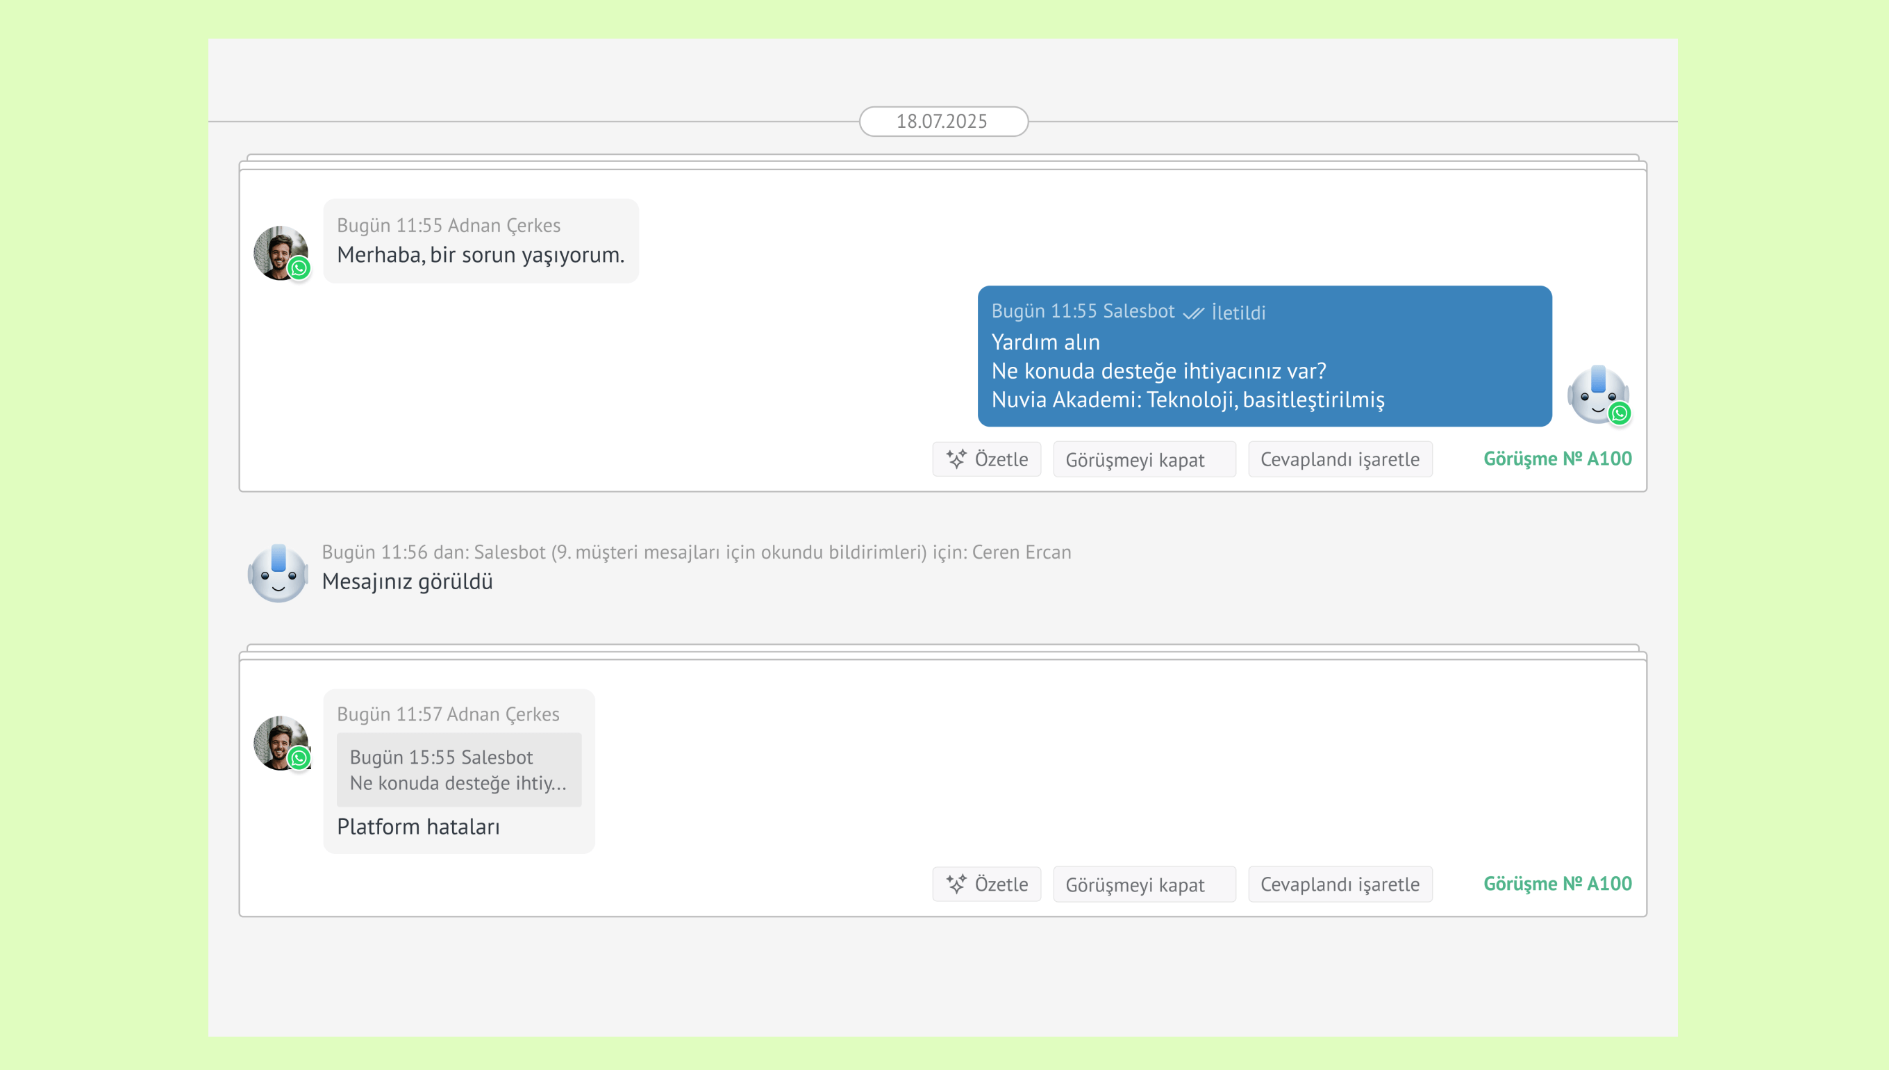
Task: Click the 18.07.2025 date pill
Action: [943, 122]
